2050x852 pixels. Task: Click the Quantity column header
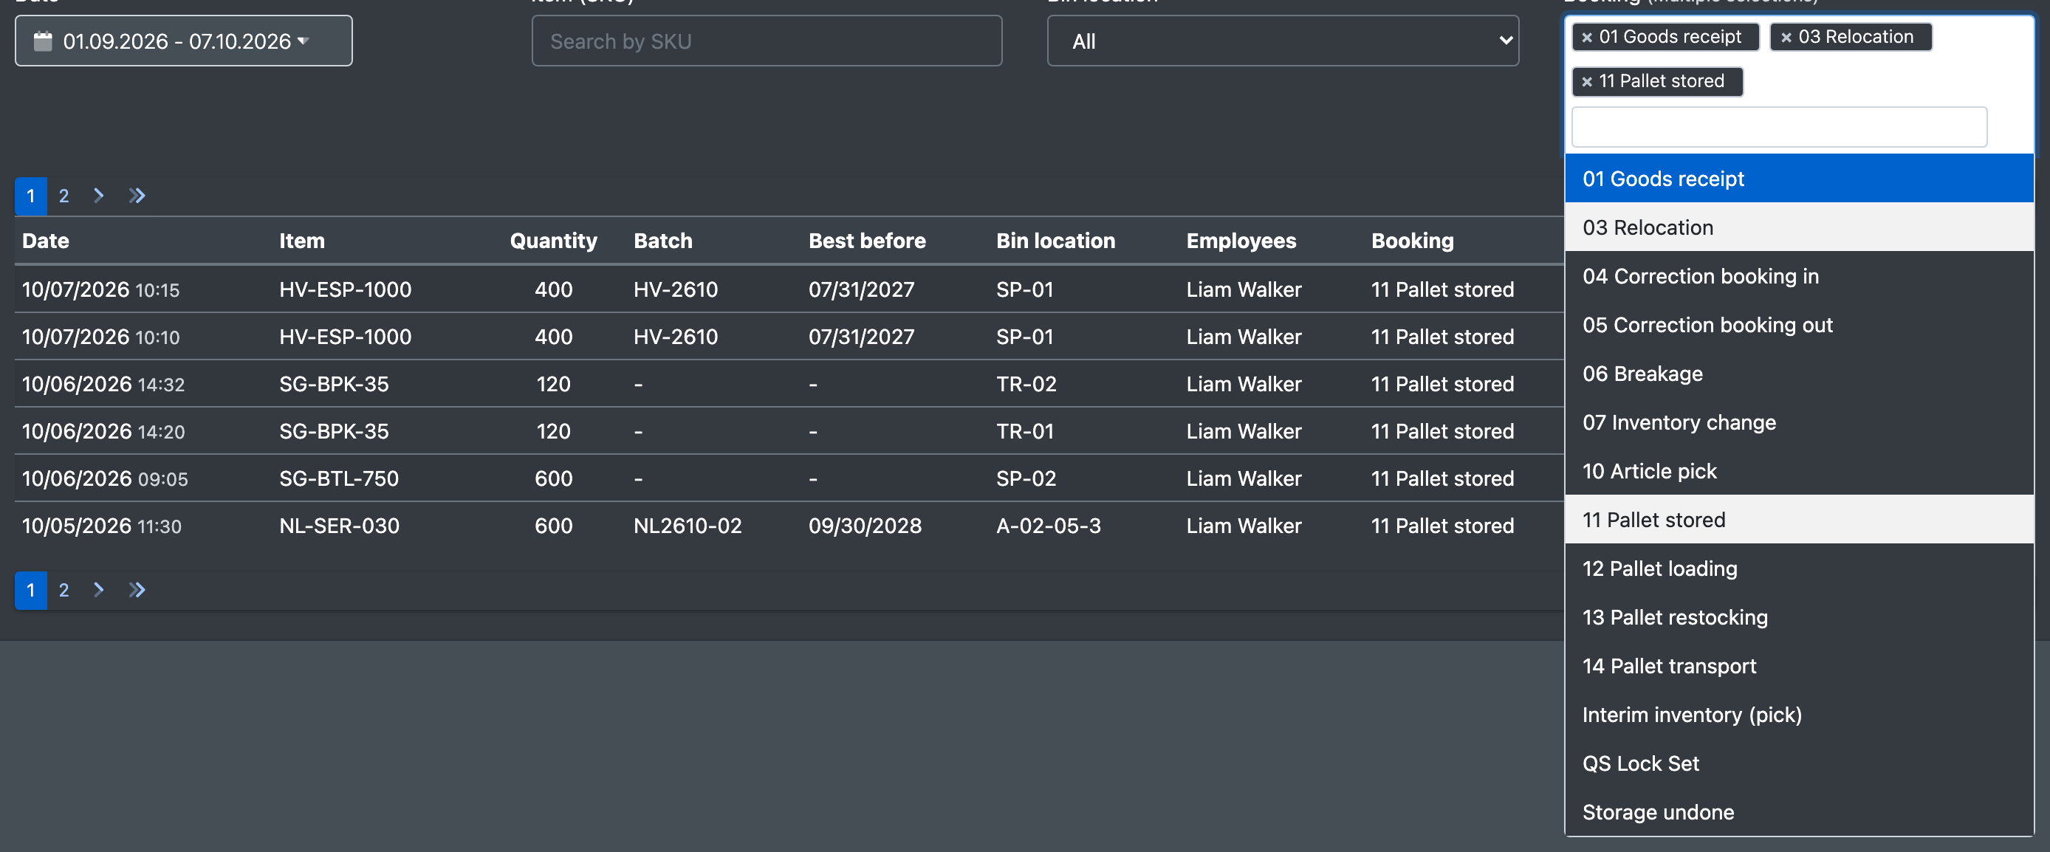coord(553,241)
